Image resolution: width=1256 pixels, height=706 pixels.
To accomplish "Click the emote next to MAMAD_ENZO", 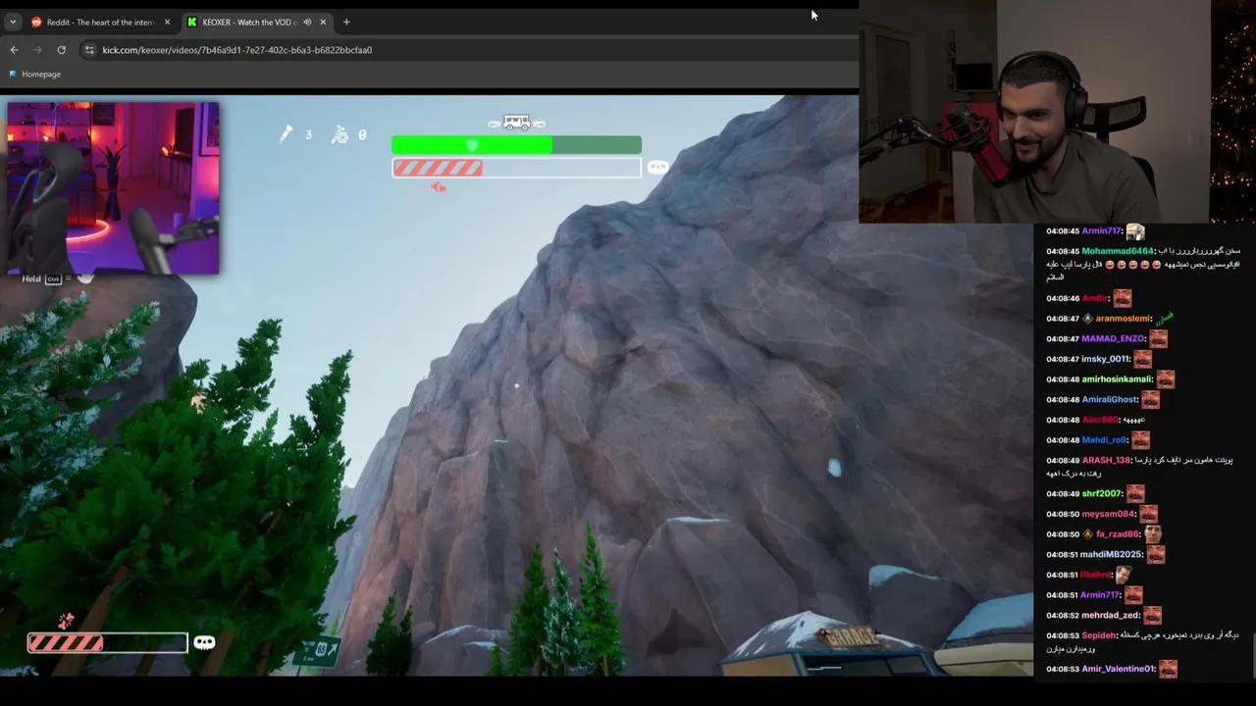I will coord(1158,338).
